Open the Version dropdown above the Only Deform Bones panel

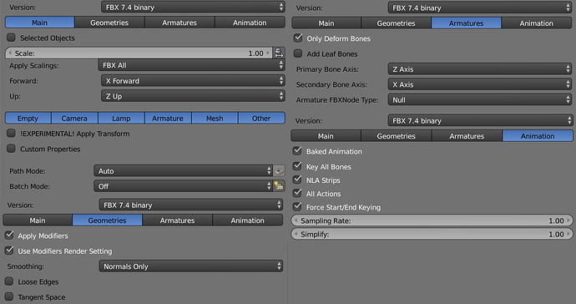click(480, 8)
